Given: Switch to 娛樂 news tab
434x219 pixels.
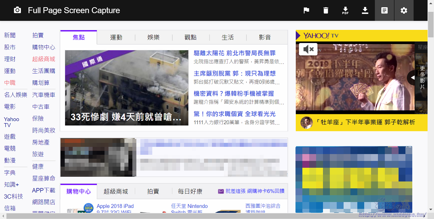Looking at the screenshot, I should (x=153, y=38).
